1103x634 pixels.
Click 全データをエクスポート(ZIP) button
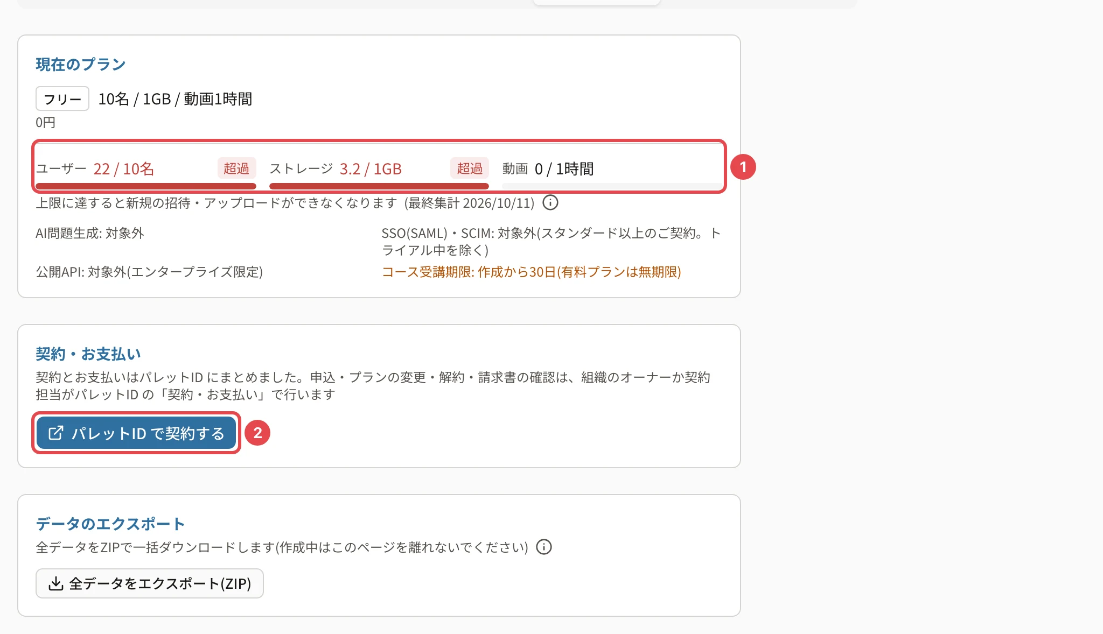point(150,583)
